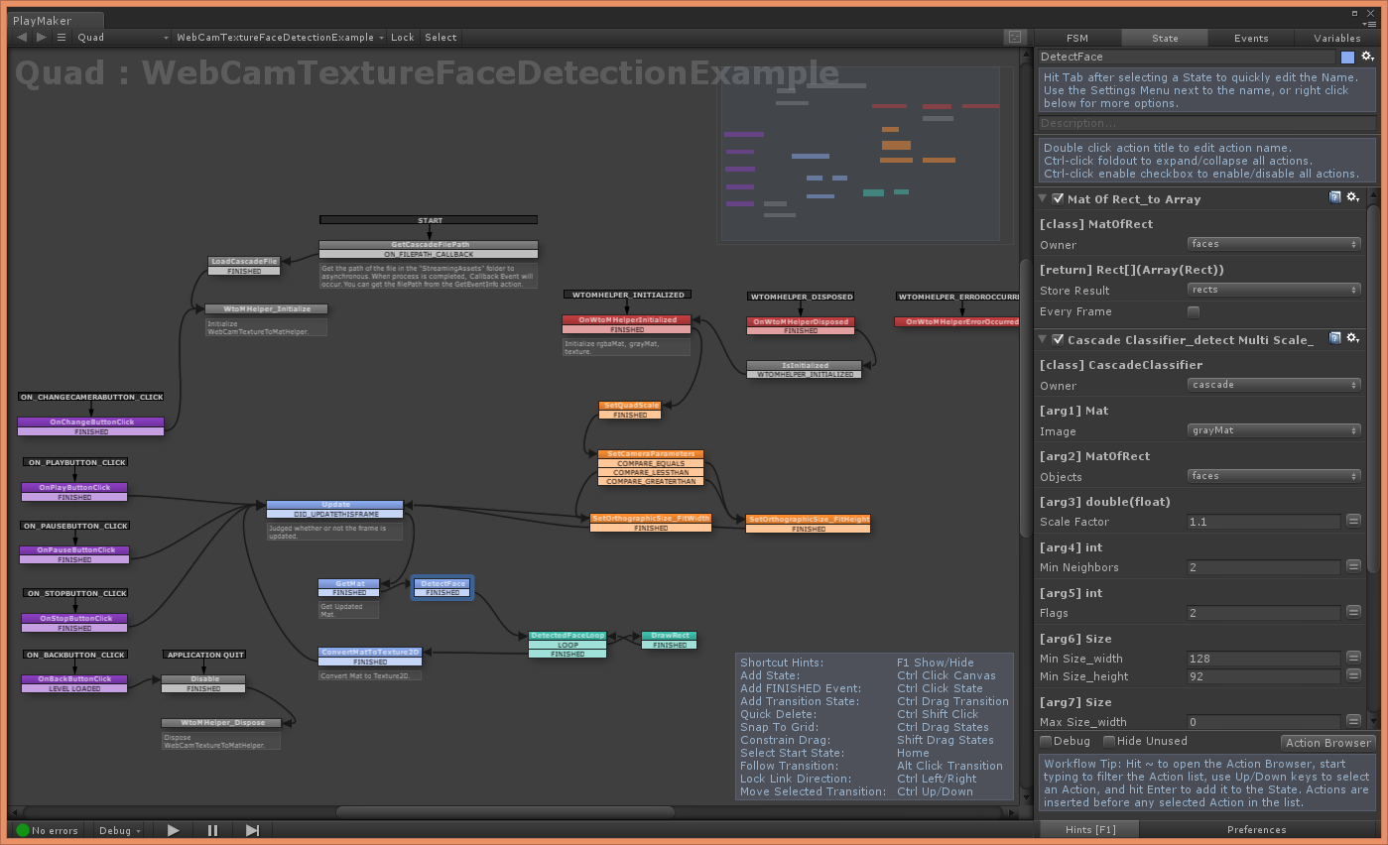This screenshot has width=1388, height=845.
Task: Open the Owner dropdown set to faces
Action: click(x=1273, y=244)
